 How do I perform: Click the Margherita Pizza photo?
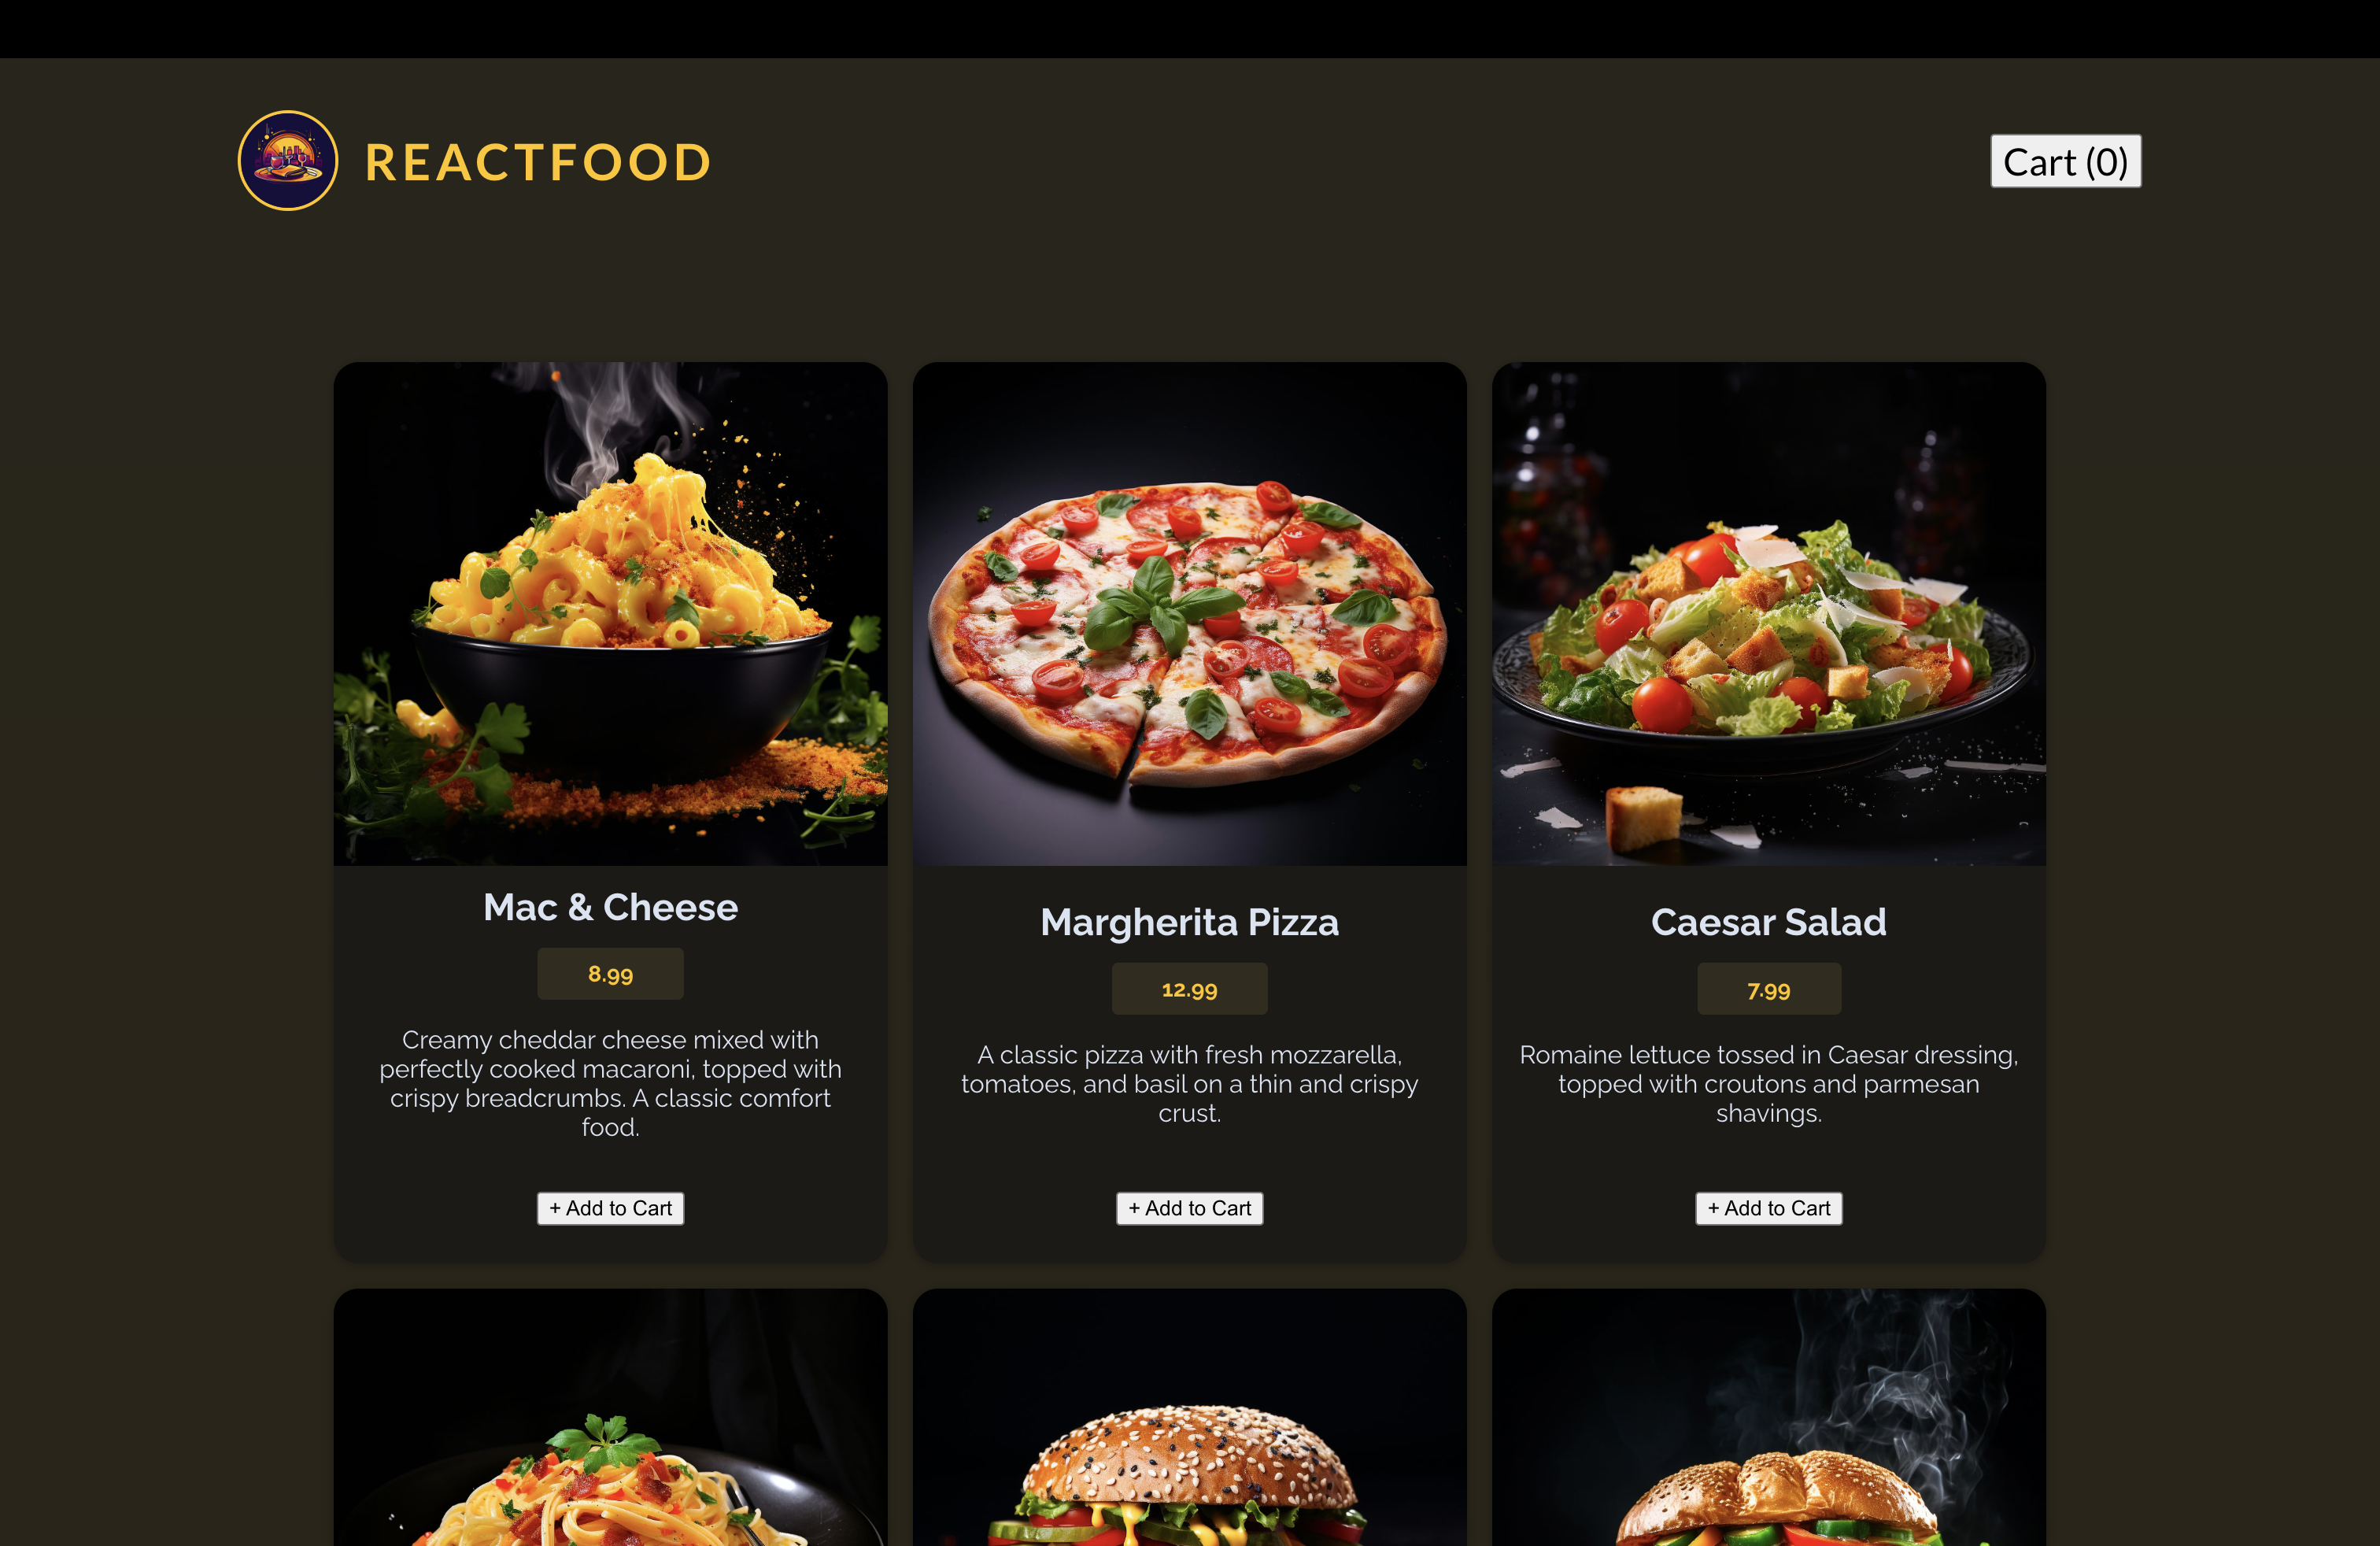point(1189,613)
